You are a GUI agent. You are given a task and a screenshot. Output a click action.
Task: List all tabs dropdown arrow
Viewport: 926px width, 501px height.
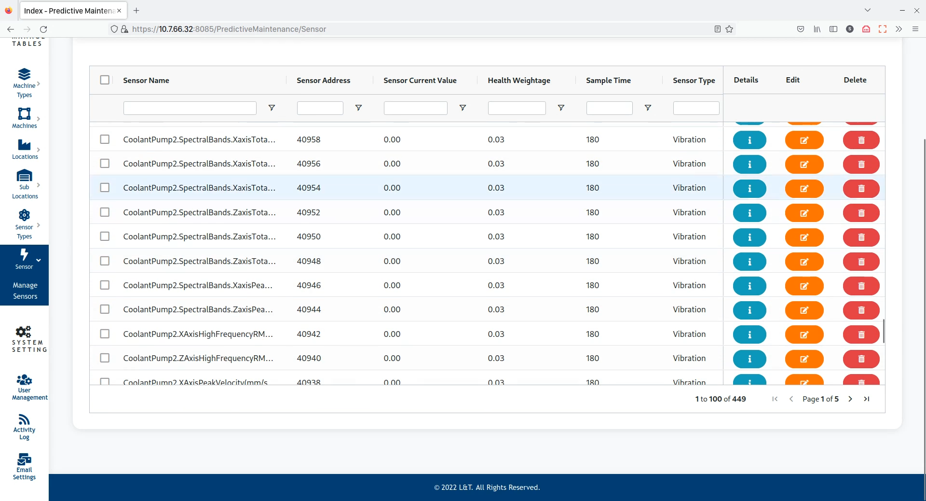click(868, 10)
